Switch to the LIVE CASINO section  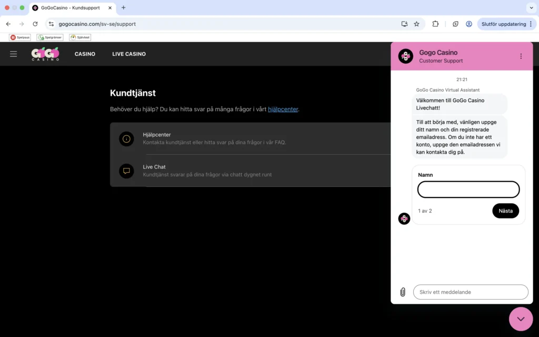[x=128, y=54]
